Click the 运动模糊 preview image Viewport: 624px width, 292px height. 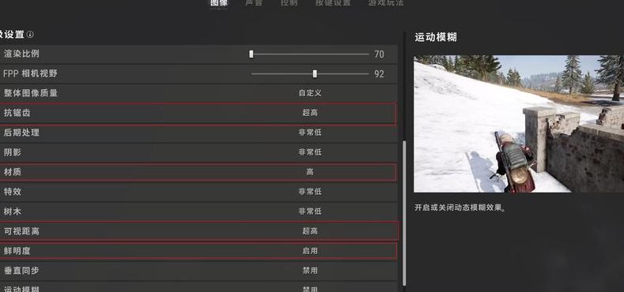[x=519, y=124]
